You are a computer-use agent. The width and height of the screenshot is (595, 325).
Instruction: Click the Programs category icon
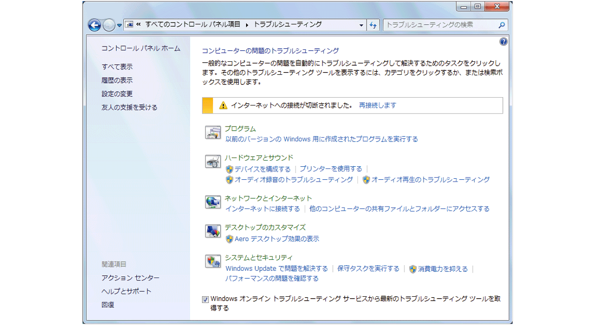point(213,133)
